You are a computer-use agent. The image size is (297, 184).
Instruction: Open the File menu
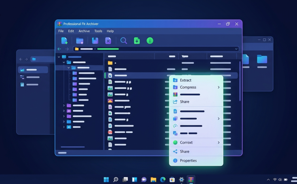click(61, 31)
